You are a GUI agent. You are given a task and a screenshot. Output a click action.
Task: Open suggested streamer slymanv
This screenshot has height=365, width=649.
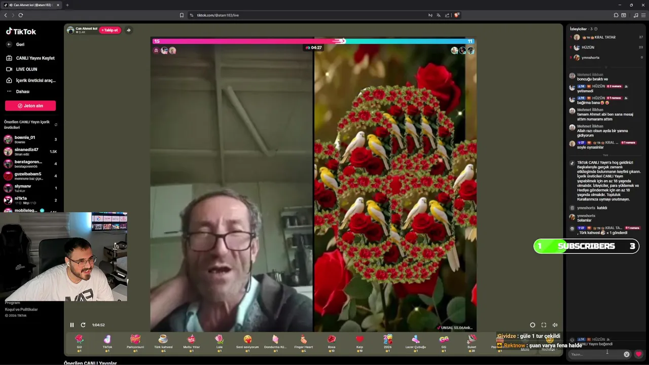click(30, 188)
